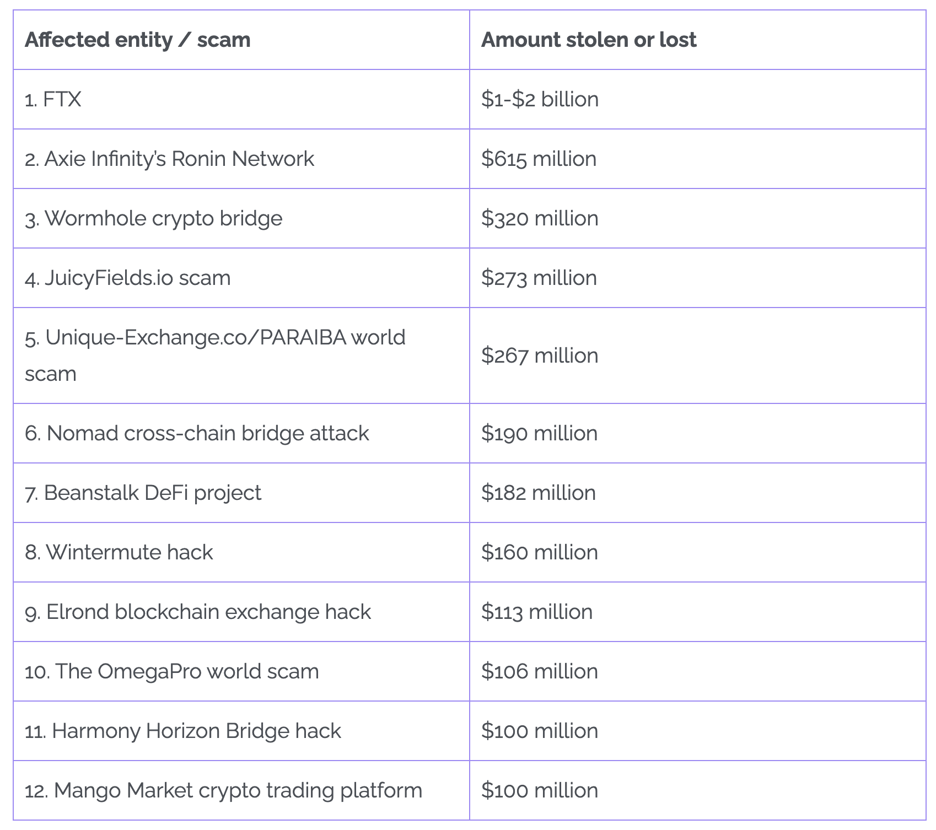
Task: Select Harmony Horizon Bridge hack row
Action: [182, 731]
